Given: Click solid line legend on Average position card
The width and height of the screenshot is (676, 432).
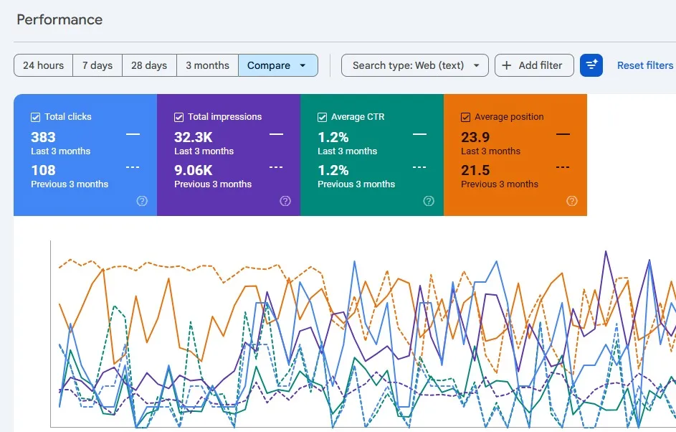Looking at the screenshot, I should (563, 134).
